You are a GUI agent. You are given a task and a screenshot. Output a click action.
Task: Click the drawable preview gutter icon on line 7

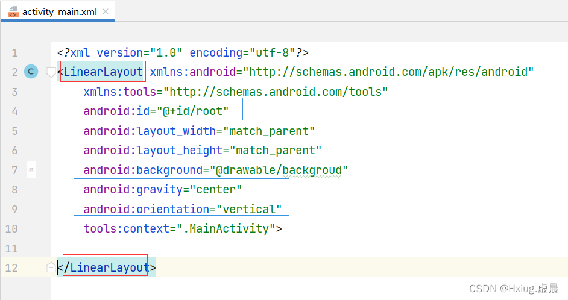31,169
